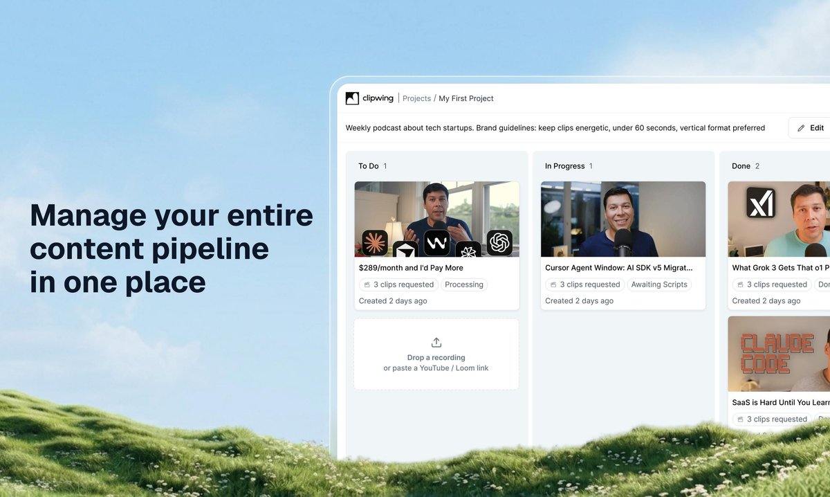This screenshot has height=497, width=830.
Task: Click the Edit button
Action: (811, 128)
